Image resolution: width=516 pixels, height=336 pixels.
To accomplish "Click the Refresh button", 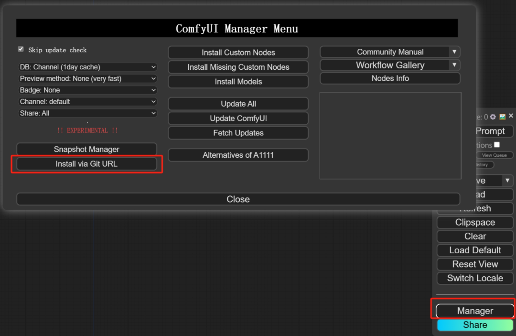I will click(x=475, y=208).
